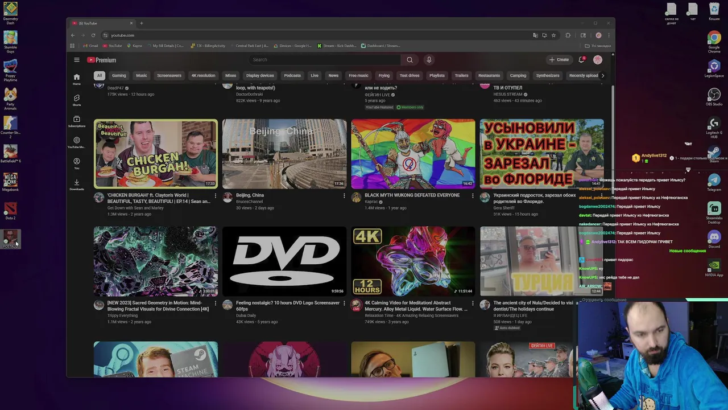
Task: Open options for Sacred Geometry video
Action: pyautogui.click(x=215, y=303)
